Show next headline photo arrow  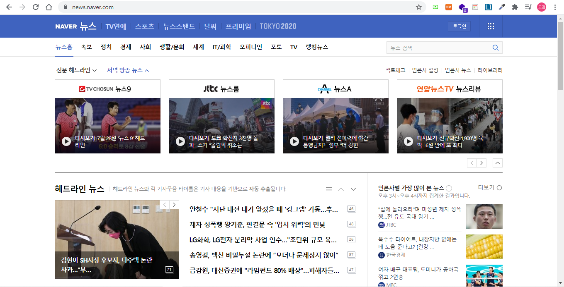[x=174, y=204]
